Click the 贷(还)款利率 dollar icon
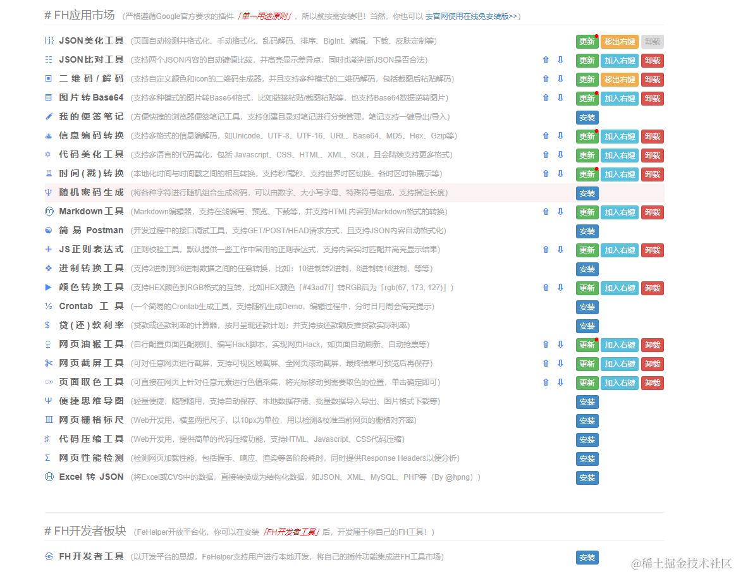The width and height of the screenshot is (736, 574). (x=47, y=325)
